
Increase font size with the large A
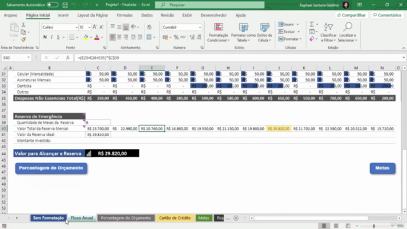(x=95, y=27)
